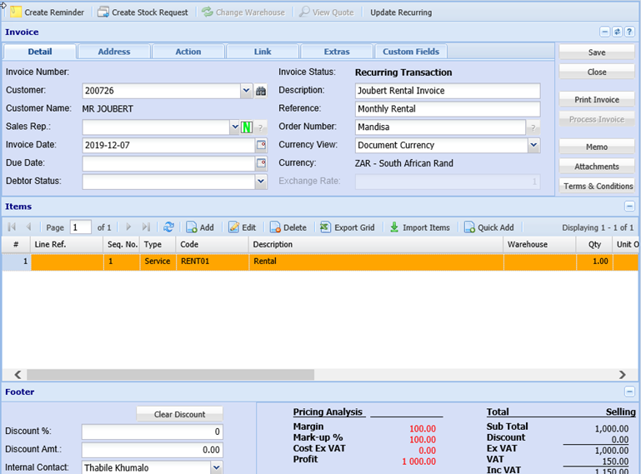Switch to the Address tab
This screenshot has height=474, width=641.
[114, 52]
